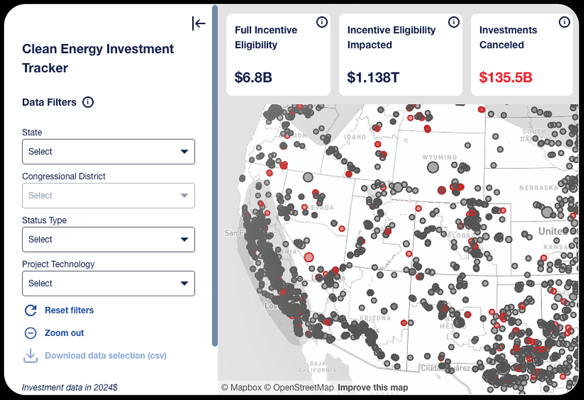Click the download CSV arrow icon

tap(31, 356)
